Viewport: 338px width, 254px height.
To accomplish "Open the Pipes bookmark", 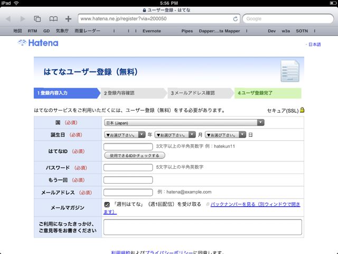I will pyautogui.click(x=187, y=31).
